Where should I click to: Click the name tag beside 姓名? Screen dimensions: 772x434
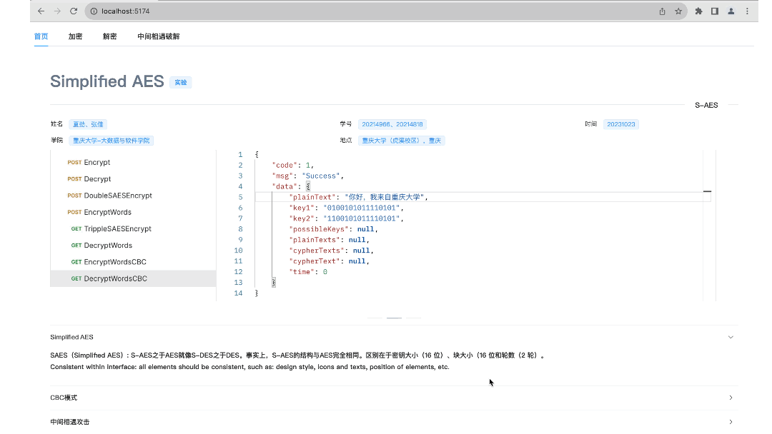(88, 124)
